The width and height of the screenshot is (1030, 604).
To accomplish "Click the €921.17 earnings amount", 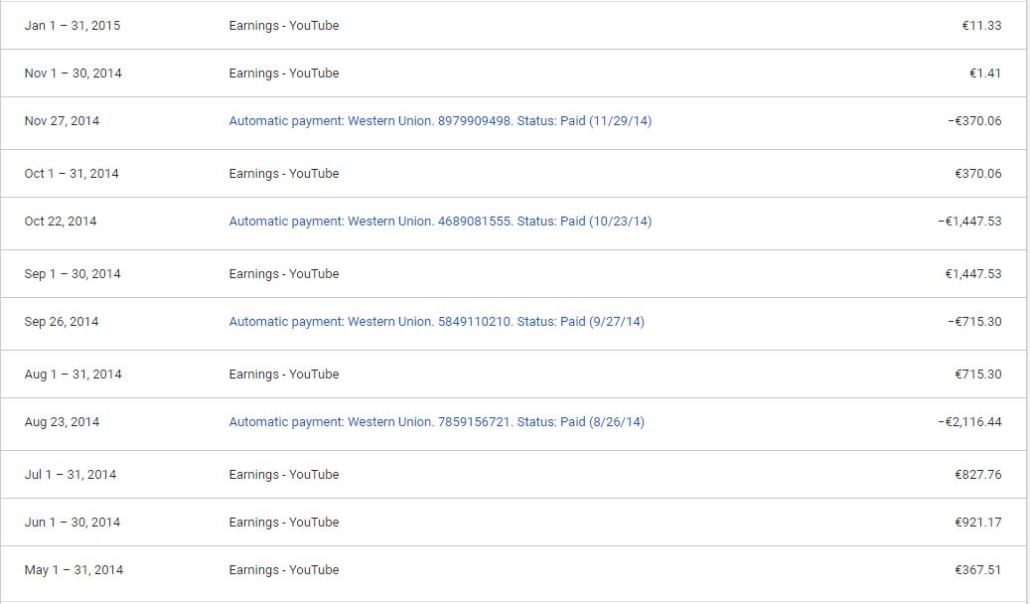I will point(977,523).
